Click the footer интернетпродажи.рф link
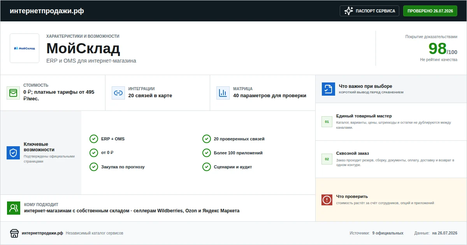 tap(42, 233)
